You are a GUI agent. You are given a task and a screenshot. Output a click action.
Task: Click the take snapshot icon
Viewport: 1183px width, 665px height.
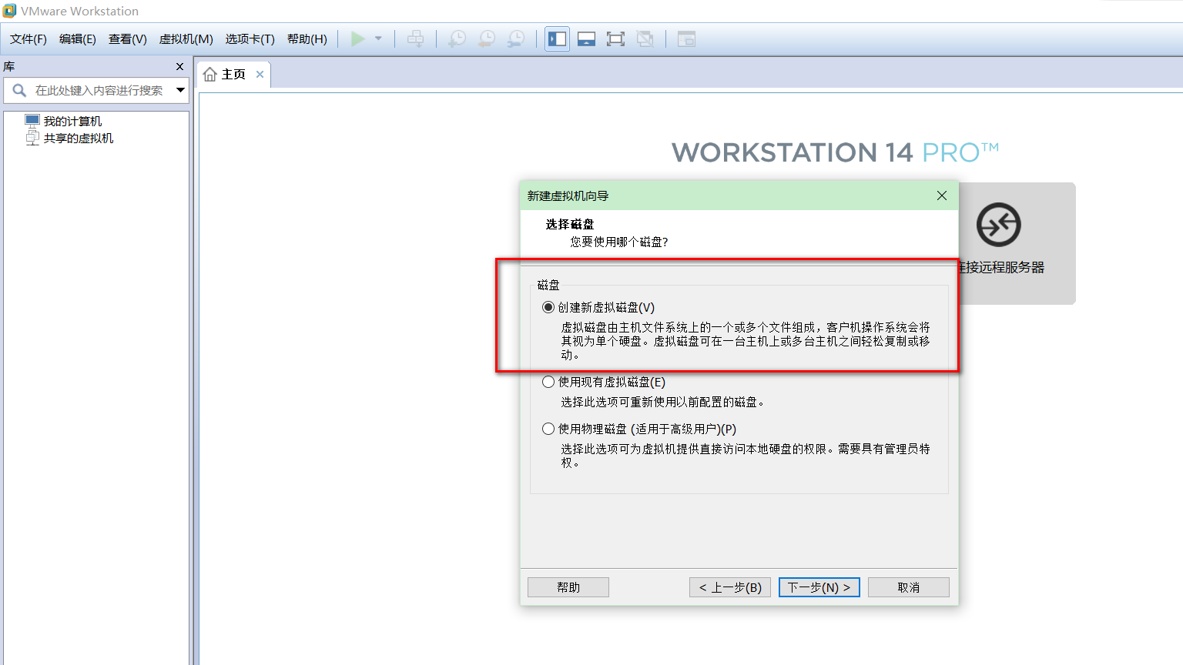(456, 38)
